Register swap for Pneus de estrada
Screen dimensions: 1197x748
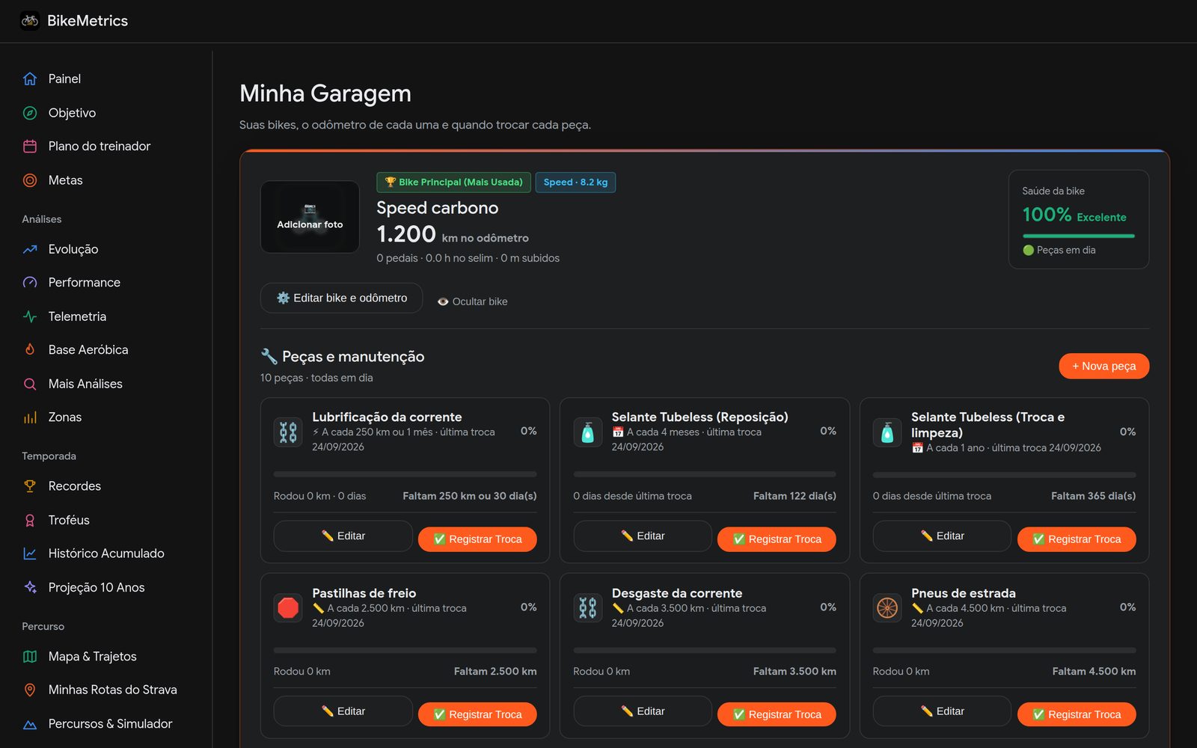(x=1077, y=714)
